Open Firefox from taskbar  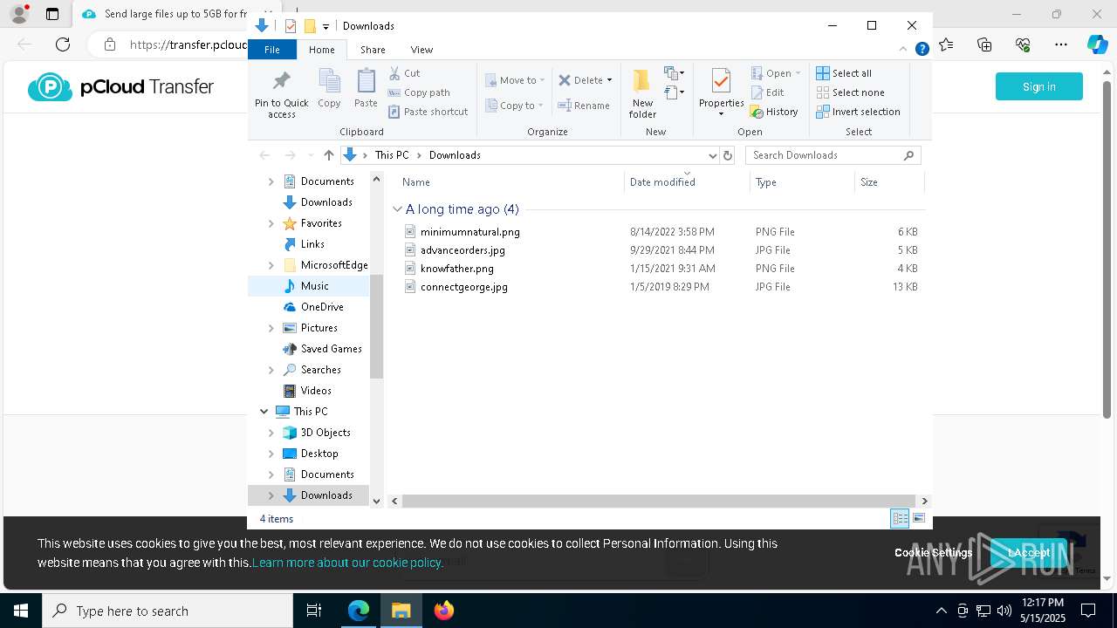coord(444,611)
